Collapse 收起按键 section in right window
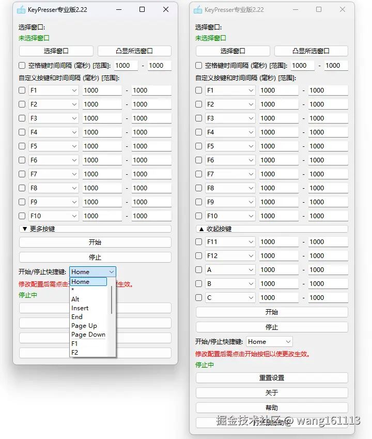Image resolution: width=372 pixels, height=439 pixels. pos(272,229)
